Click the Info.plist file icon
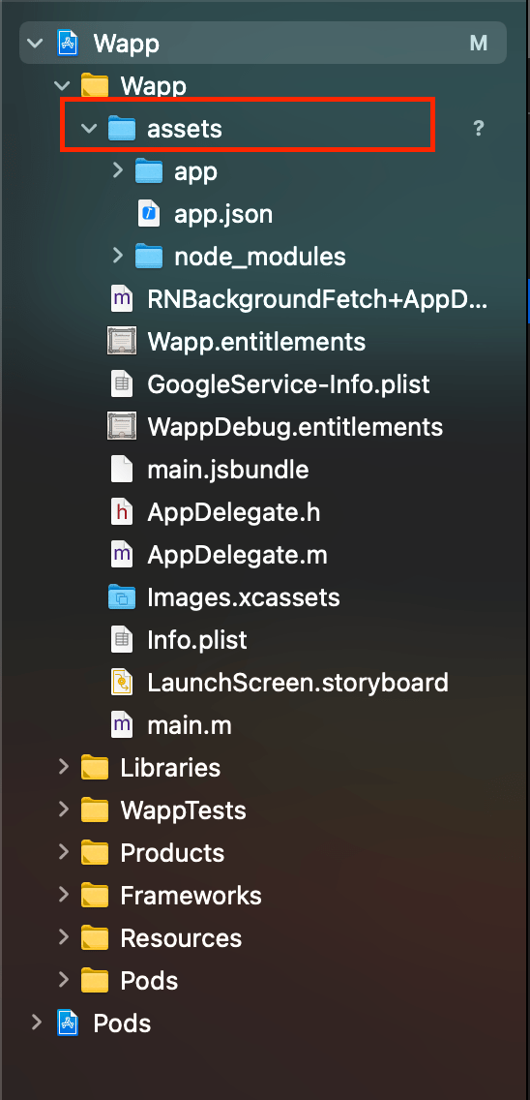The height and width of the screenshot is (1100, 530). click(x=122, y=640)
